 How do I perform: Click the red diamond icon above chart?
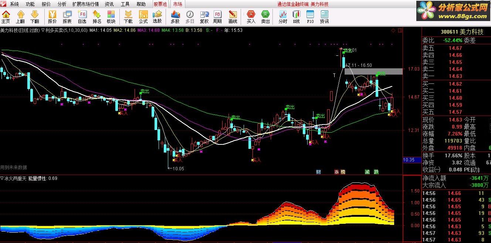(393, 30)
